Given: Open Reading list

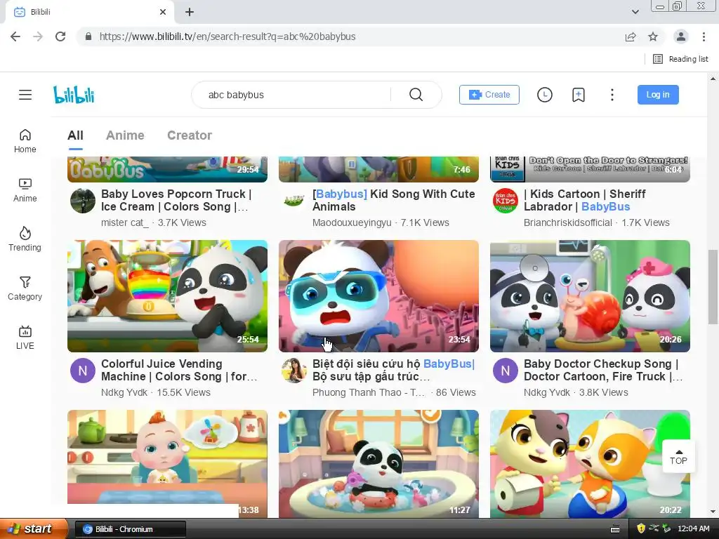Looking at the screenshot, I should 680,59.
